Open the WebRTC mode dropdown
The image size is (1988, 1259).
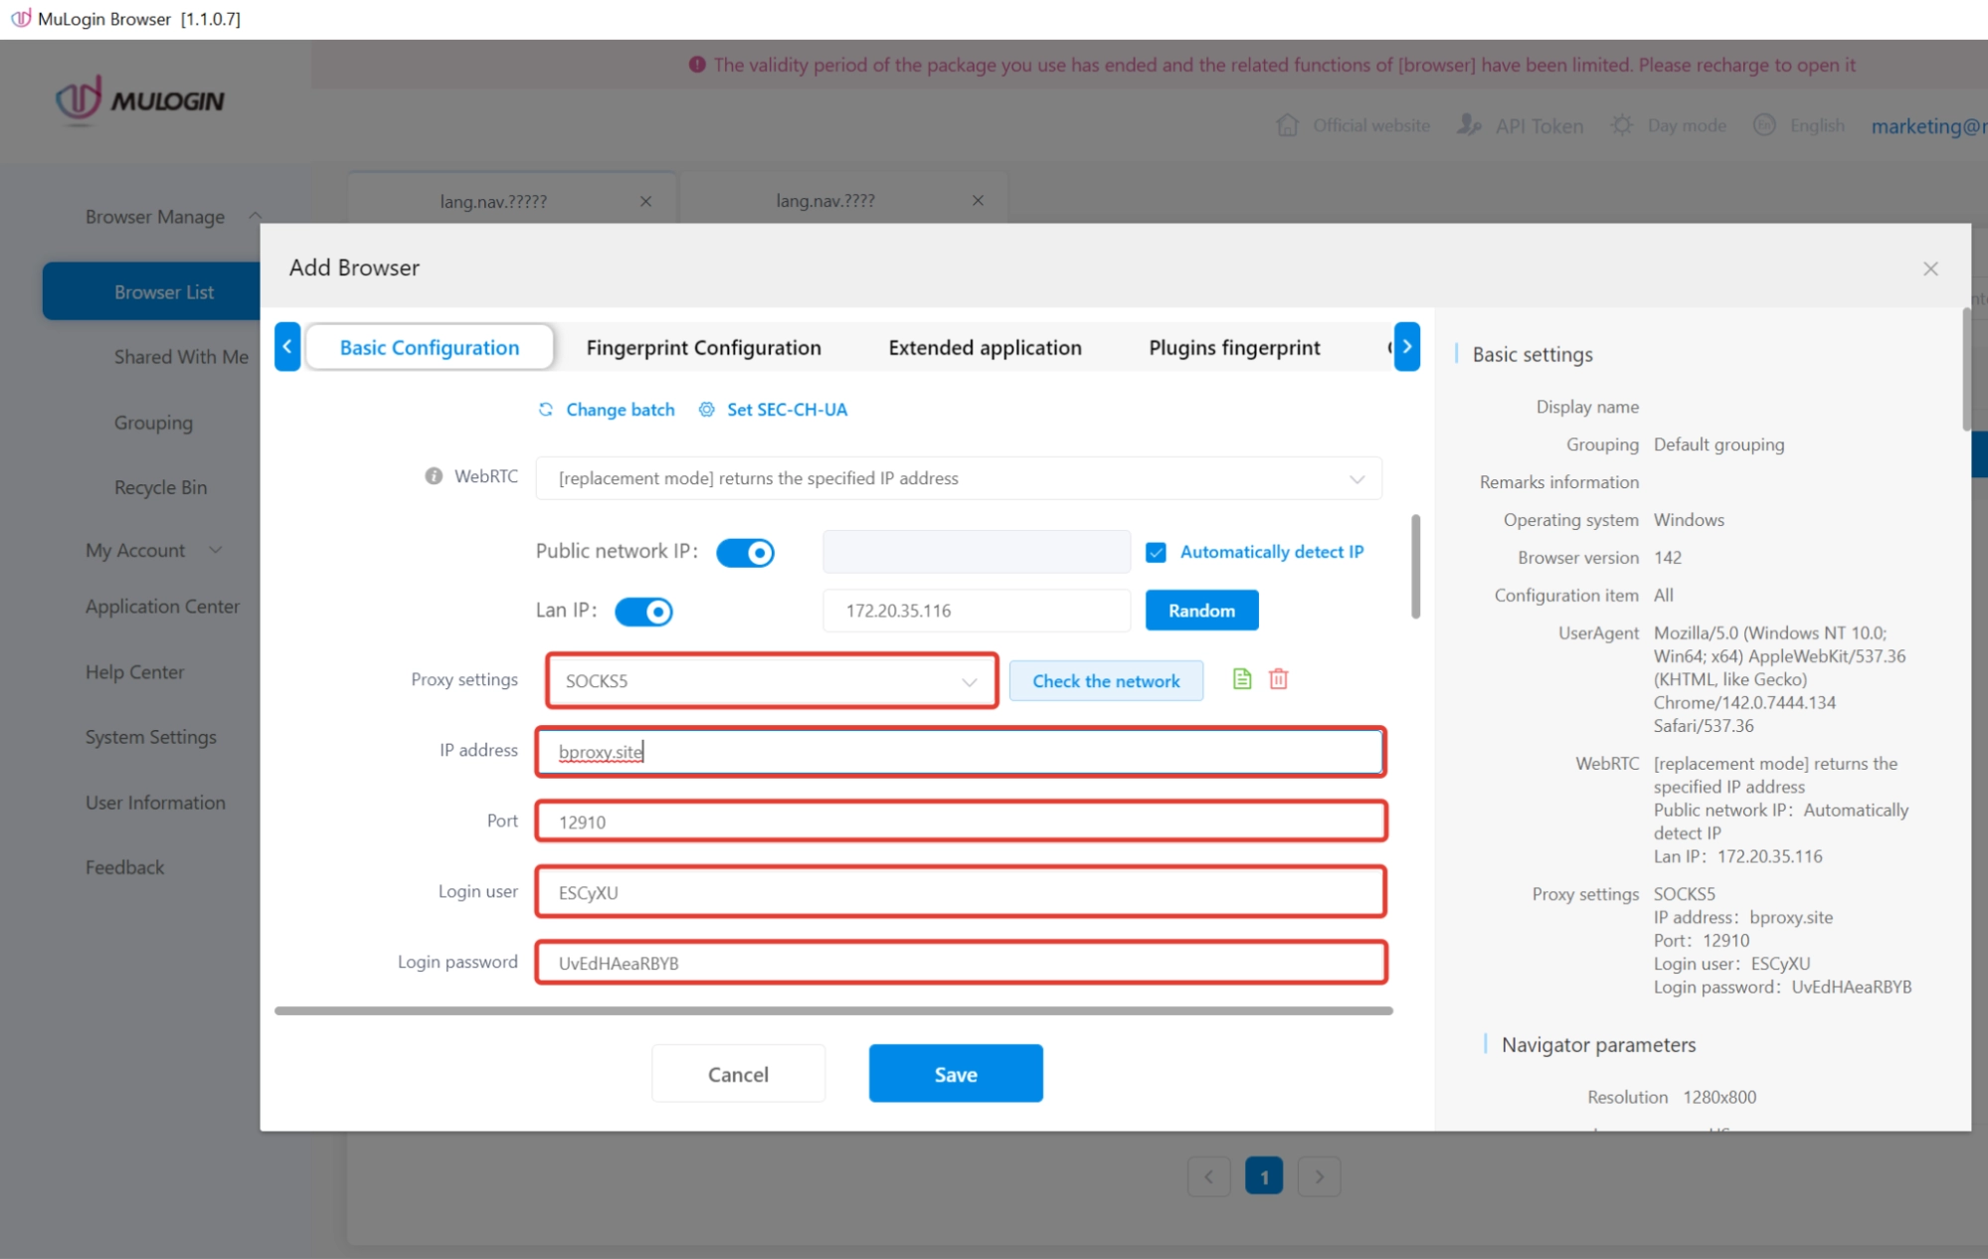click(x=1355, y=478)
